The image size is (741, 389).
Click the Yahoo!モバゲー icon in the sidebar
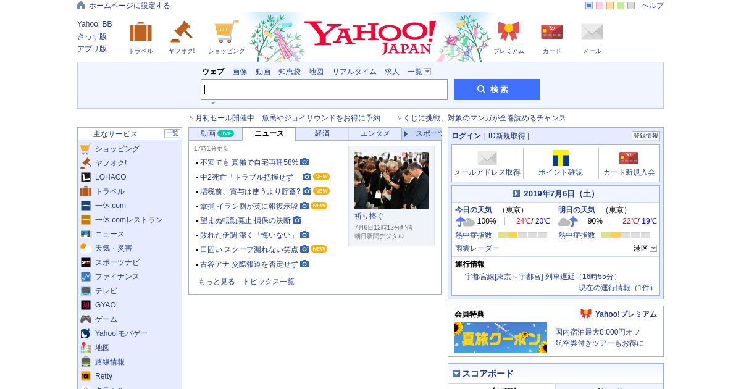(86, 333)
